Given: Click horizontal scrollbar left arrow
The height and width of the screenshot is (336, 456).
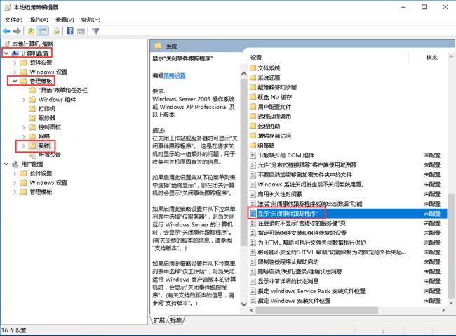Looking at the screenshot, I should pyautogui.click(x=252, y=311).
